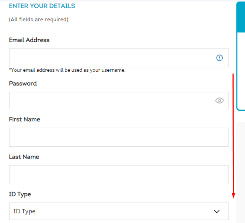
Task: Click the gray panel at lower right
Action: click(x=241, y=173)
